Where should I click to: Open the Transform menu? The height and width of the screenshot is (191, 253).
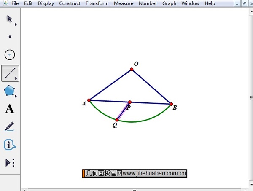pos(97,3)
